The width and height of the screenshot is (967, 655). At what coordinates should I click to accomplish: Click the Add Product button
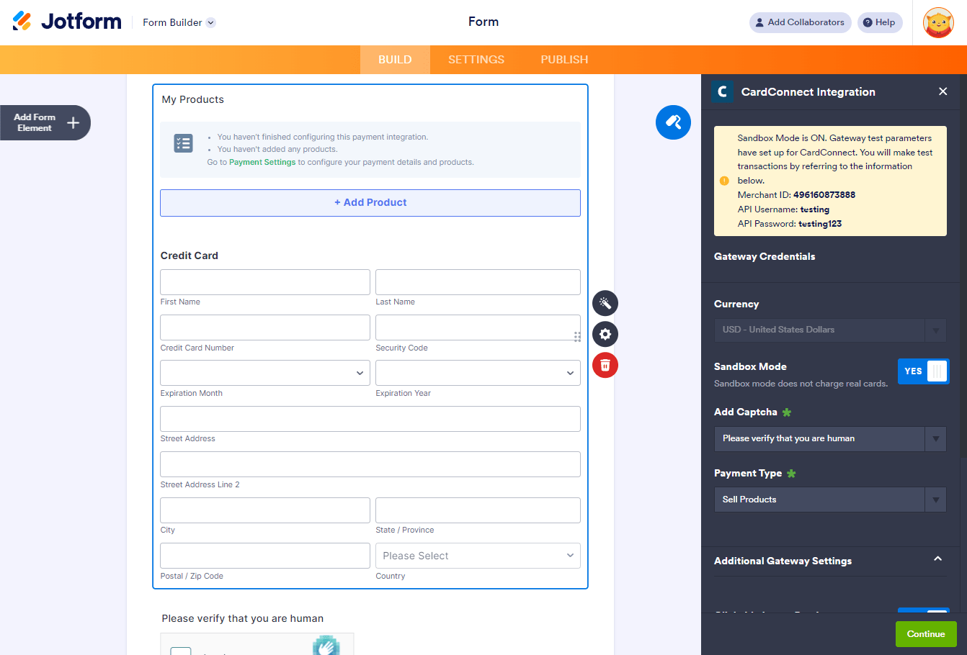click(x=370, y=203)
